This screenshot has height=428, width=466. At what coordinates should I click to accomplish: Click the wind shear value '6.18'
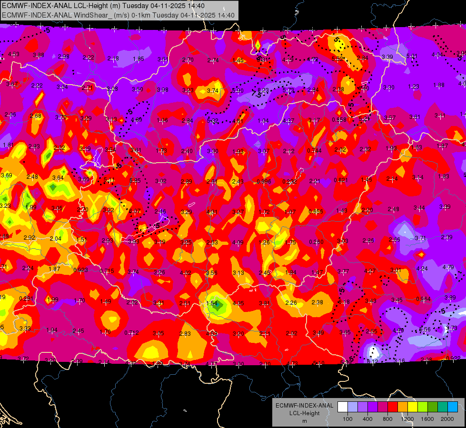click(344, 302)
